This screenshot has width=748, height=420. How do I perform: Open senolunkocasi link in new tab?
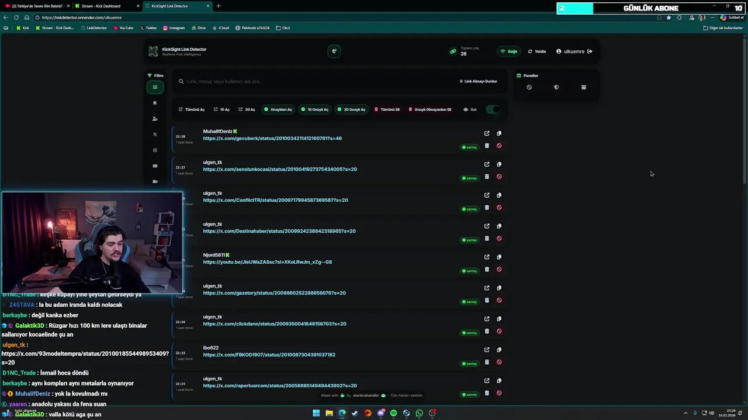[x=487, y=164]
